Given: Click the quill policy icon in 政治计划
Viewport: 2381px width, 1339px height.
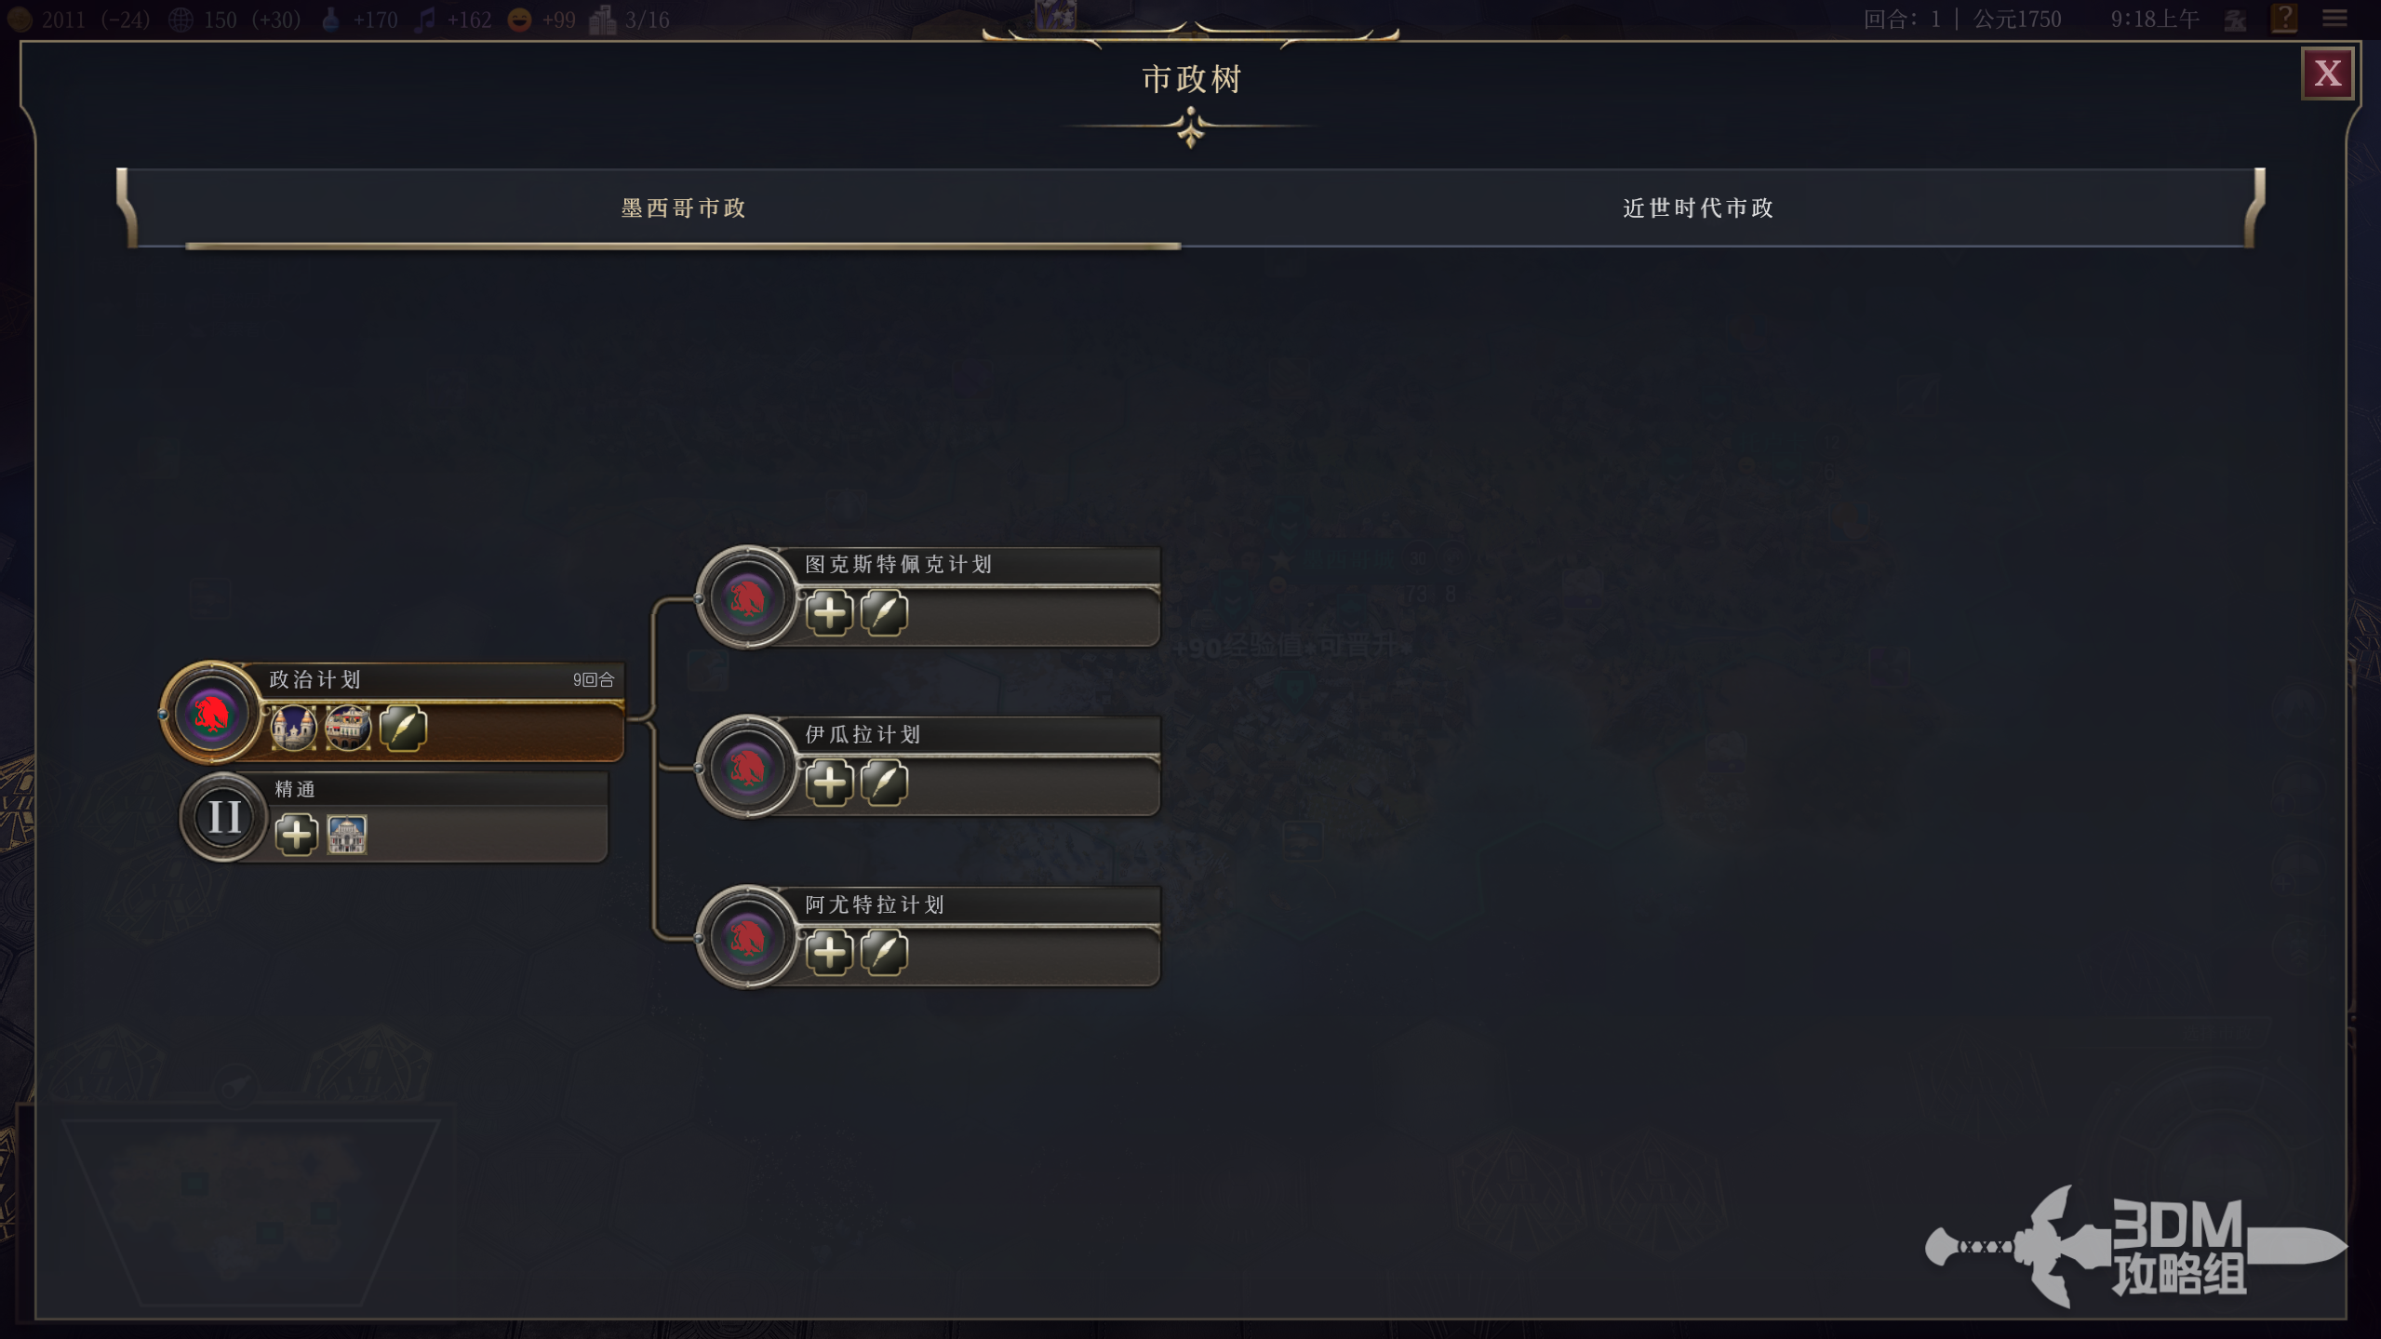Looking at the screenshot, I should pos(403,728).
